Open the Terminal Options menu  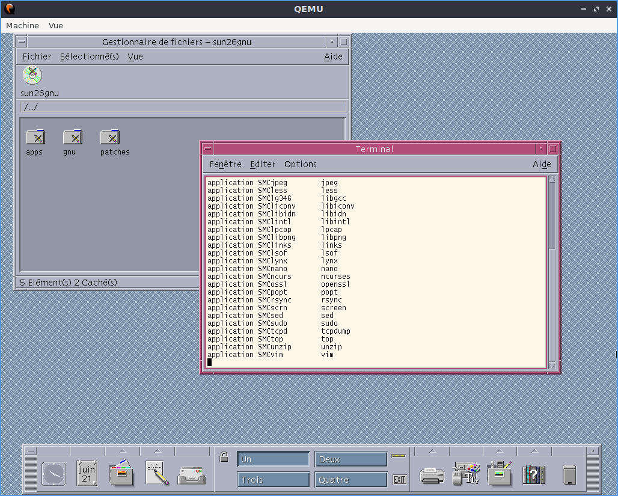click(301, 164)
